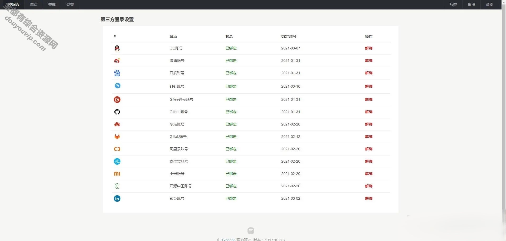Unbind the 阿里云账号 with 解绑

pos(369,149)
